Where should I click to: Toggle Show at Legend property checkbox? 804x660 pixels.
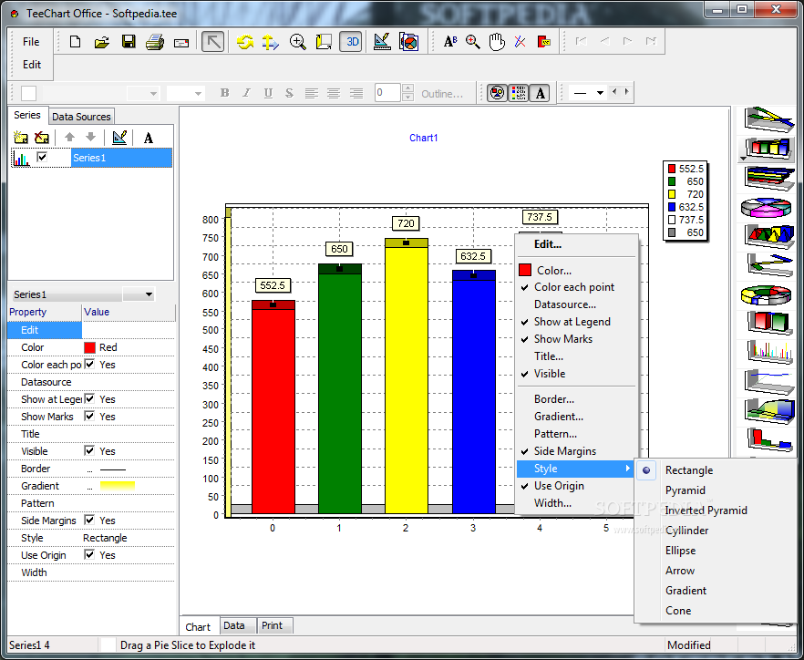[x=89, y=398]
